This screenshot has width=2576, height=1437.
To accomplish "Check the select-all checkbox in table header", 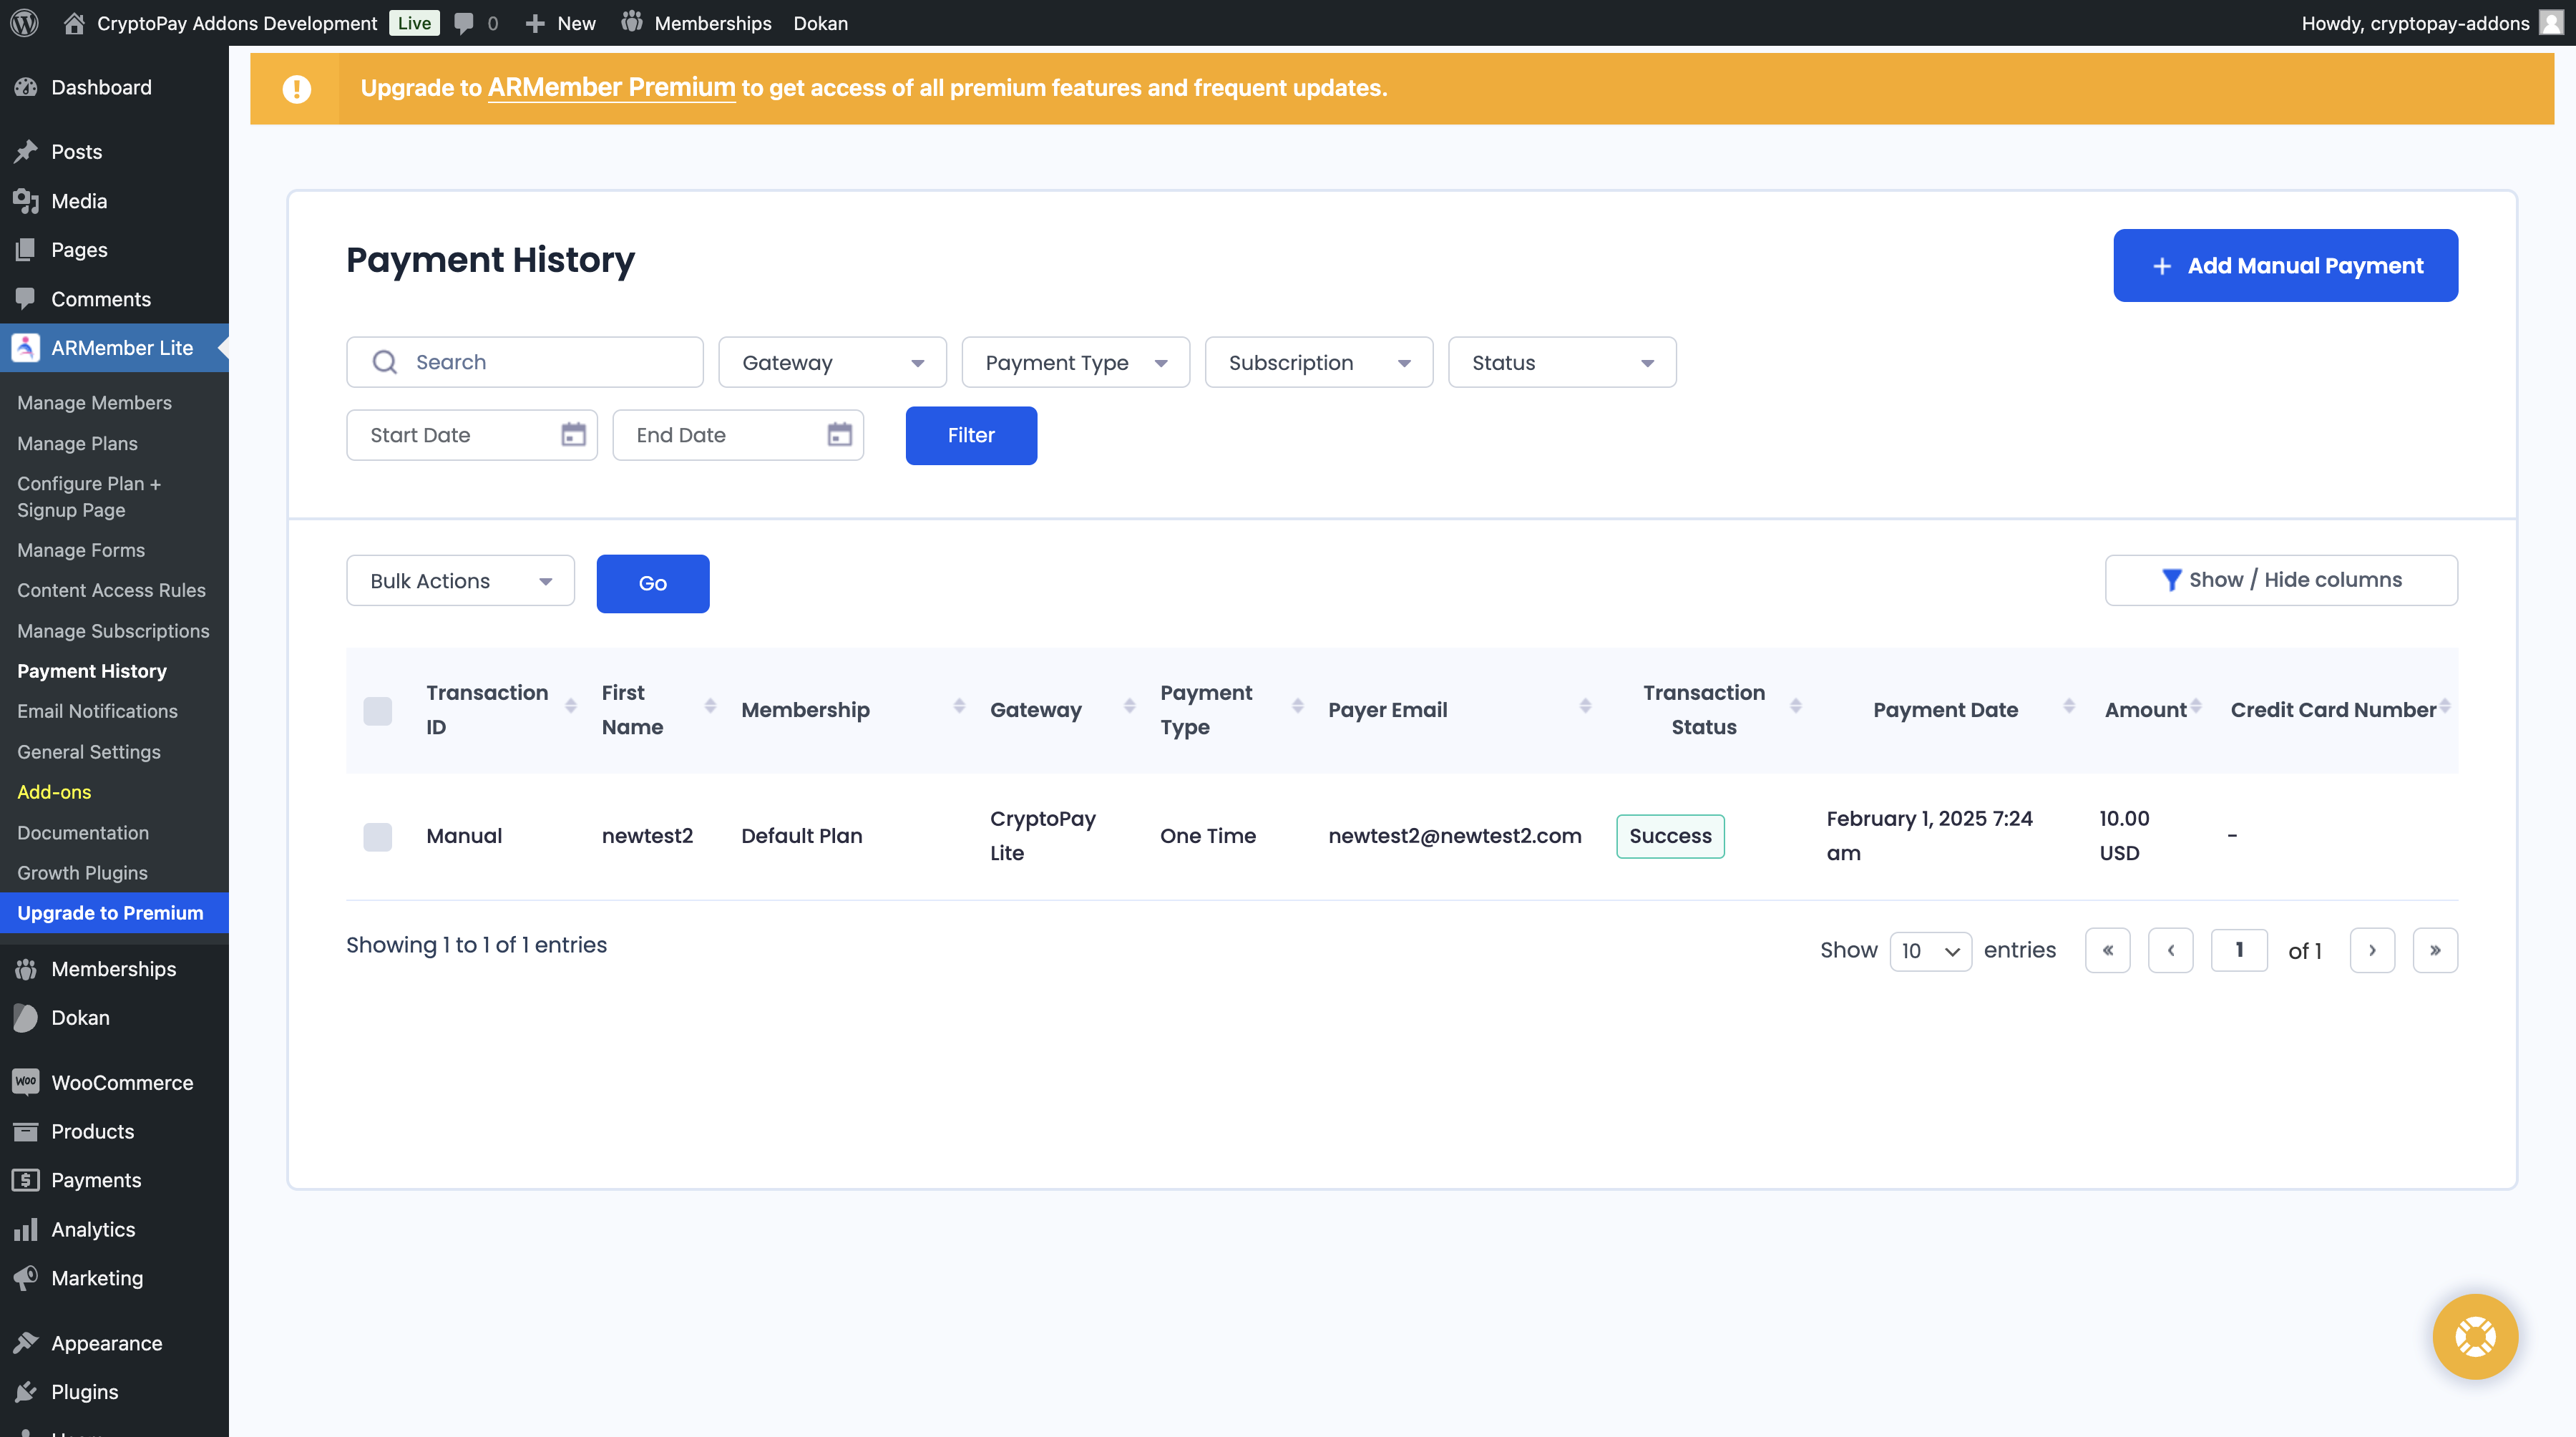I will (x=378, y=711).
